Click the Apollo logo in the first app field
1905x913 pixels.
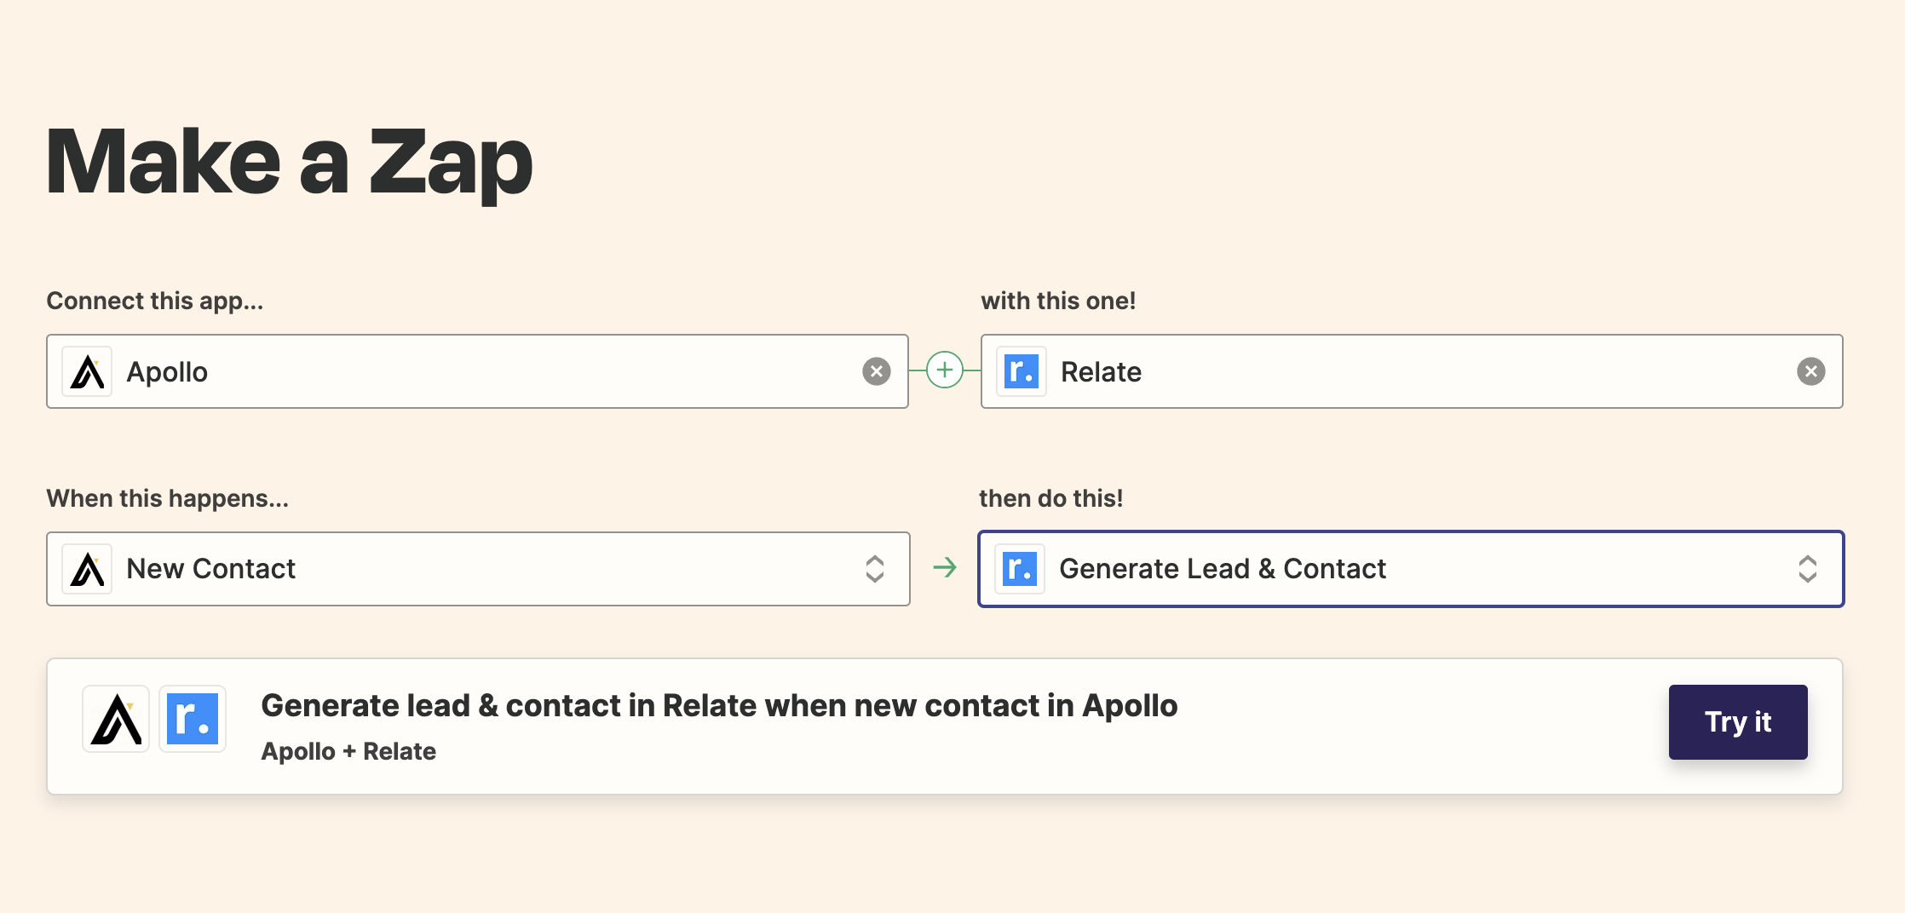(88, 372)
